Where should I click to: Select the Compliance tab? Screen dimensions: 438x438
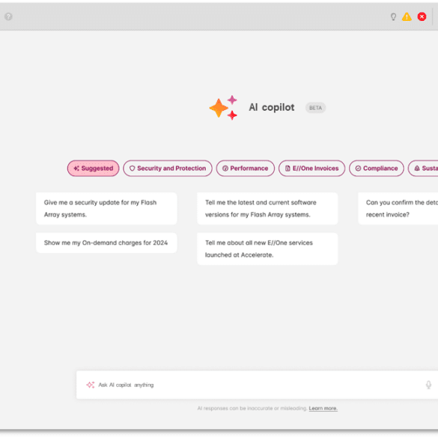click(377, 168)
